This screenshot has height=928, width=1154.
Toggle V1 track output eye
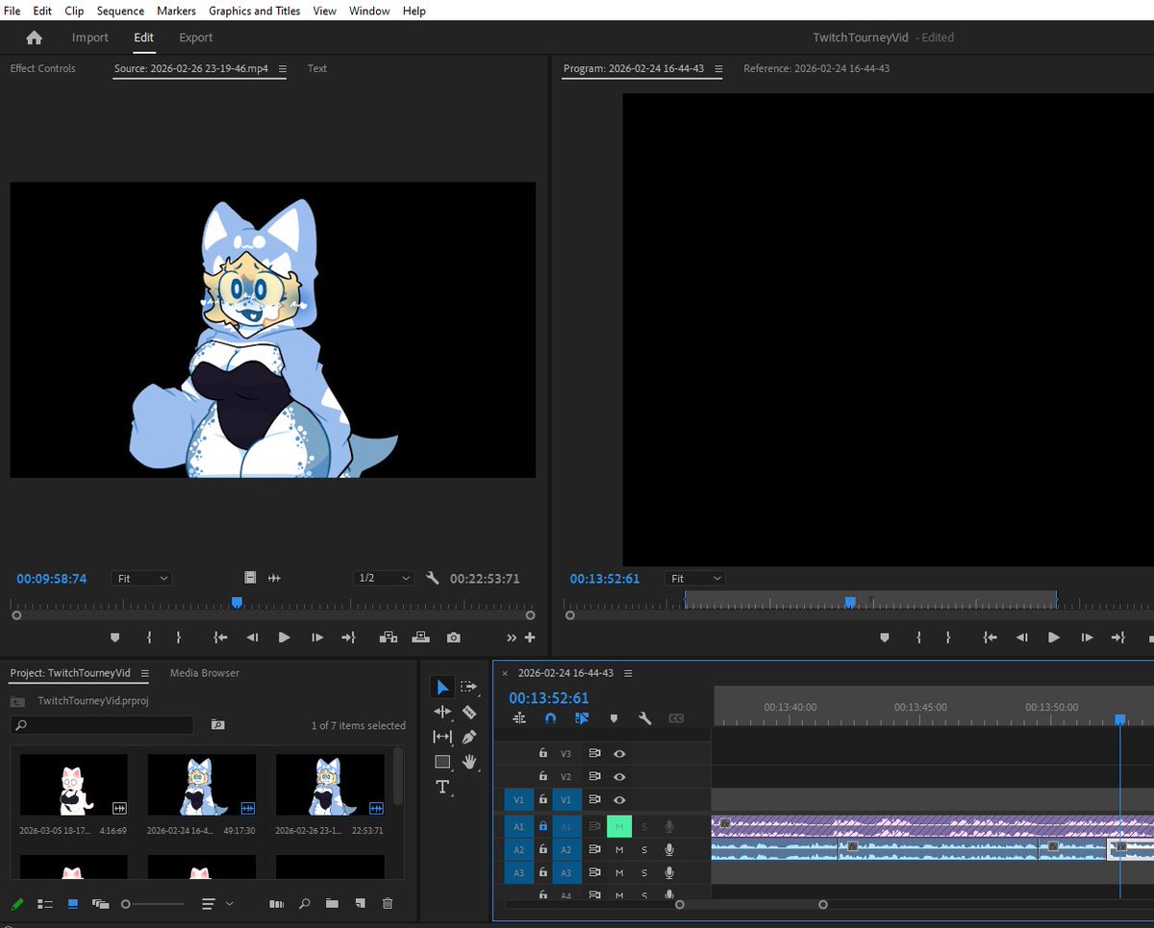pos(619,799)
